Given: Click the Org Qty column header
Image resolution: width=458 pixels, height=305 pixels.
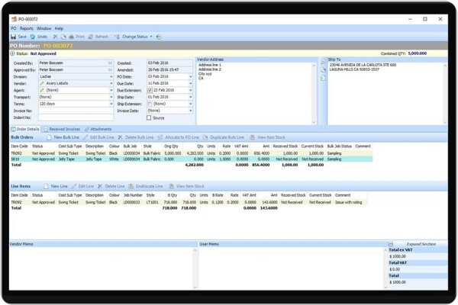Looking at the screenshot, I should 171,146.
